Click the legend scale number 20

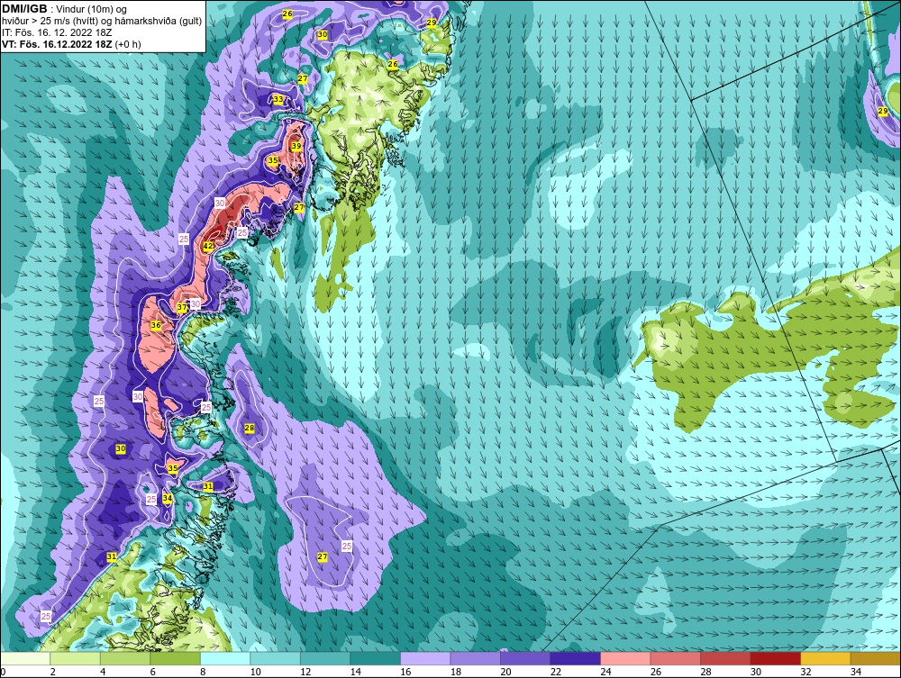tap(505, 672)
